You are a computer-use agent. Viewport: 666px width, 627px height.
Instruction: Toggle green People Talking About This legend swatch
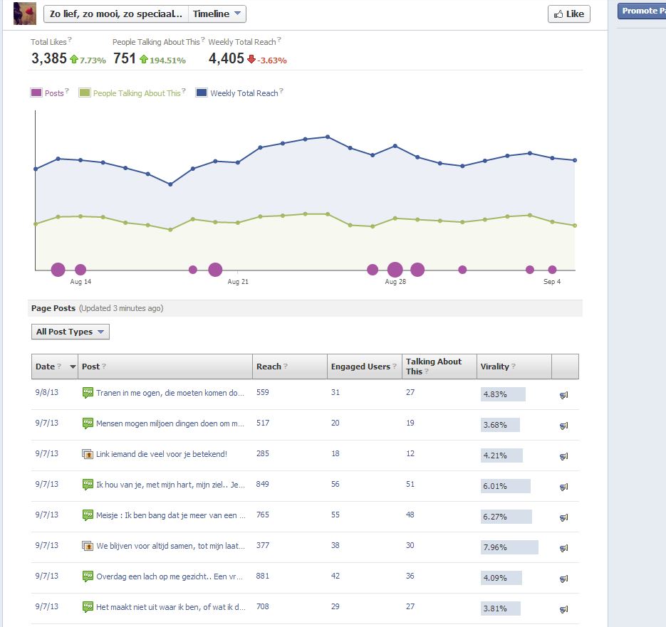[x=85, y=93]
